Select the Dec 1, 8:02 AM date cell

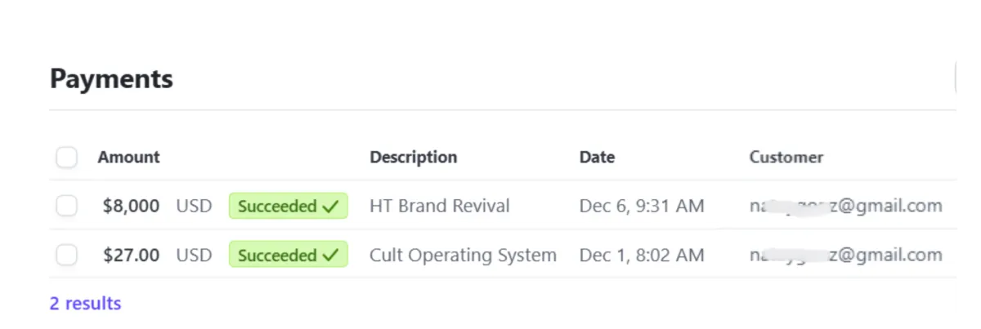pyautogui.click(x=641, y=256)
